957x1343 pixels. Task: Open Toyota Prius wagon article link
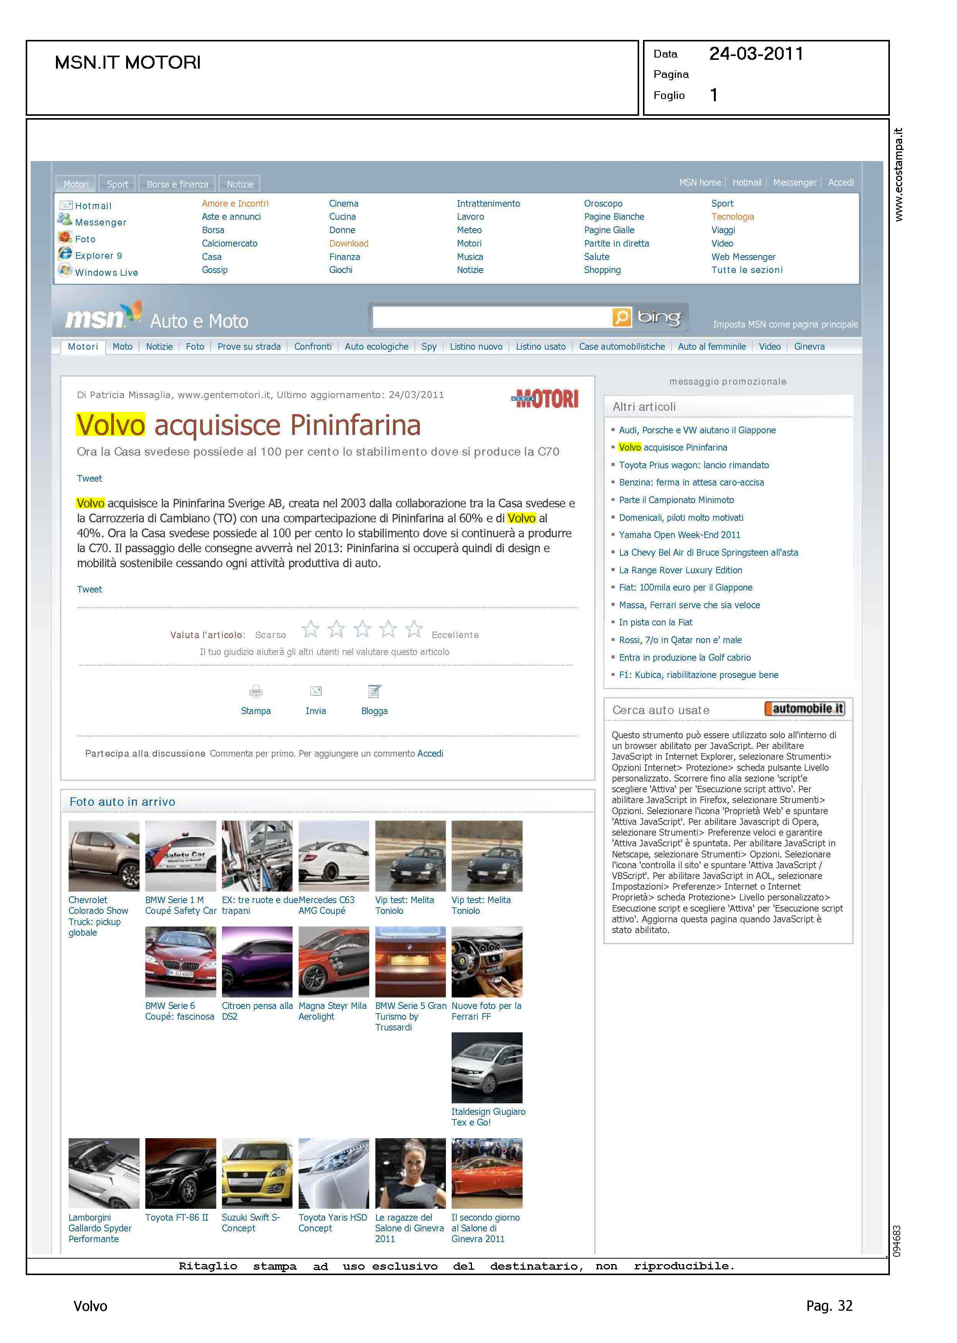(x=694, y=465)
